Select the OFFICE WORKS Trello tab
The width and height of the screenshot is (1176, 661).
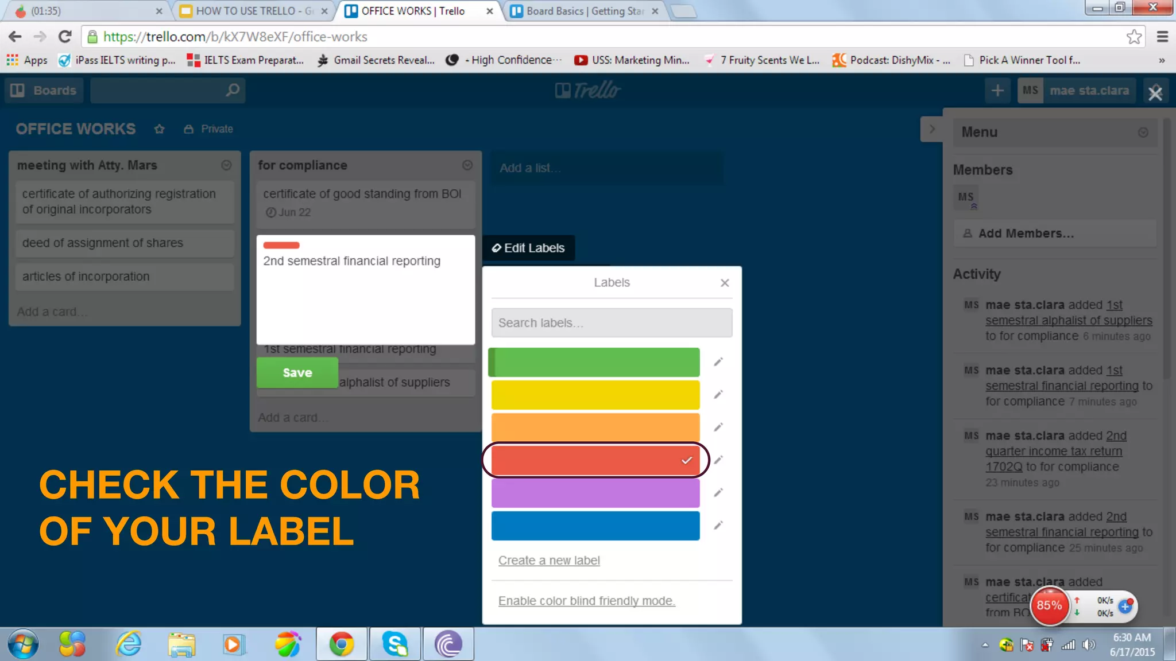pyautogui.click(x=418, y=11)
